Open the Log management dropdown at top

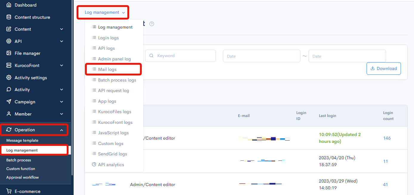[x=103, y=12]
